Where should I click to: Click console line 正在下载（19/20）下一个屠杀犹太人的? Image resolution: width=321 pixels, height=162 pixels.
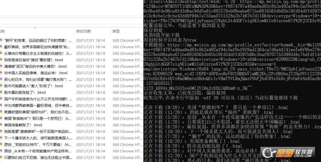click(218, 131)
